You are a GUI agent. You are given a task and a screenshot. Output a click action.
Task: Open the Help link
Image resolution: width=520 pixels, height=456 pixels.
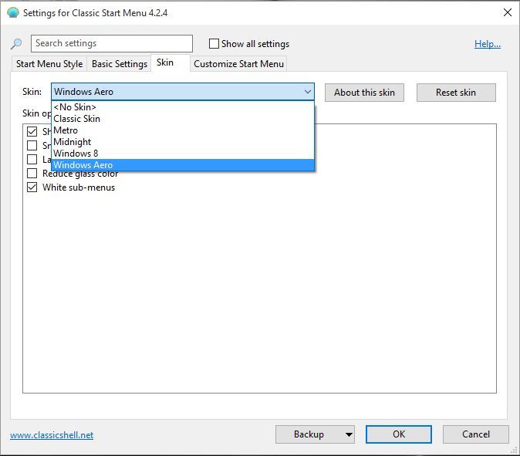pos(487,44)
